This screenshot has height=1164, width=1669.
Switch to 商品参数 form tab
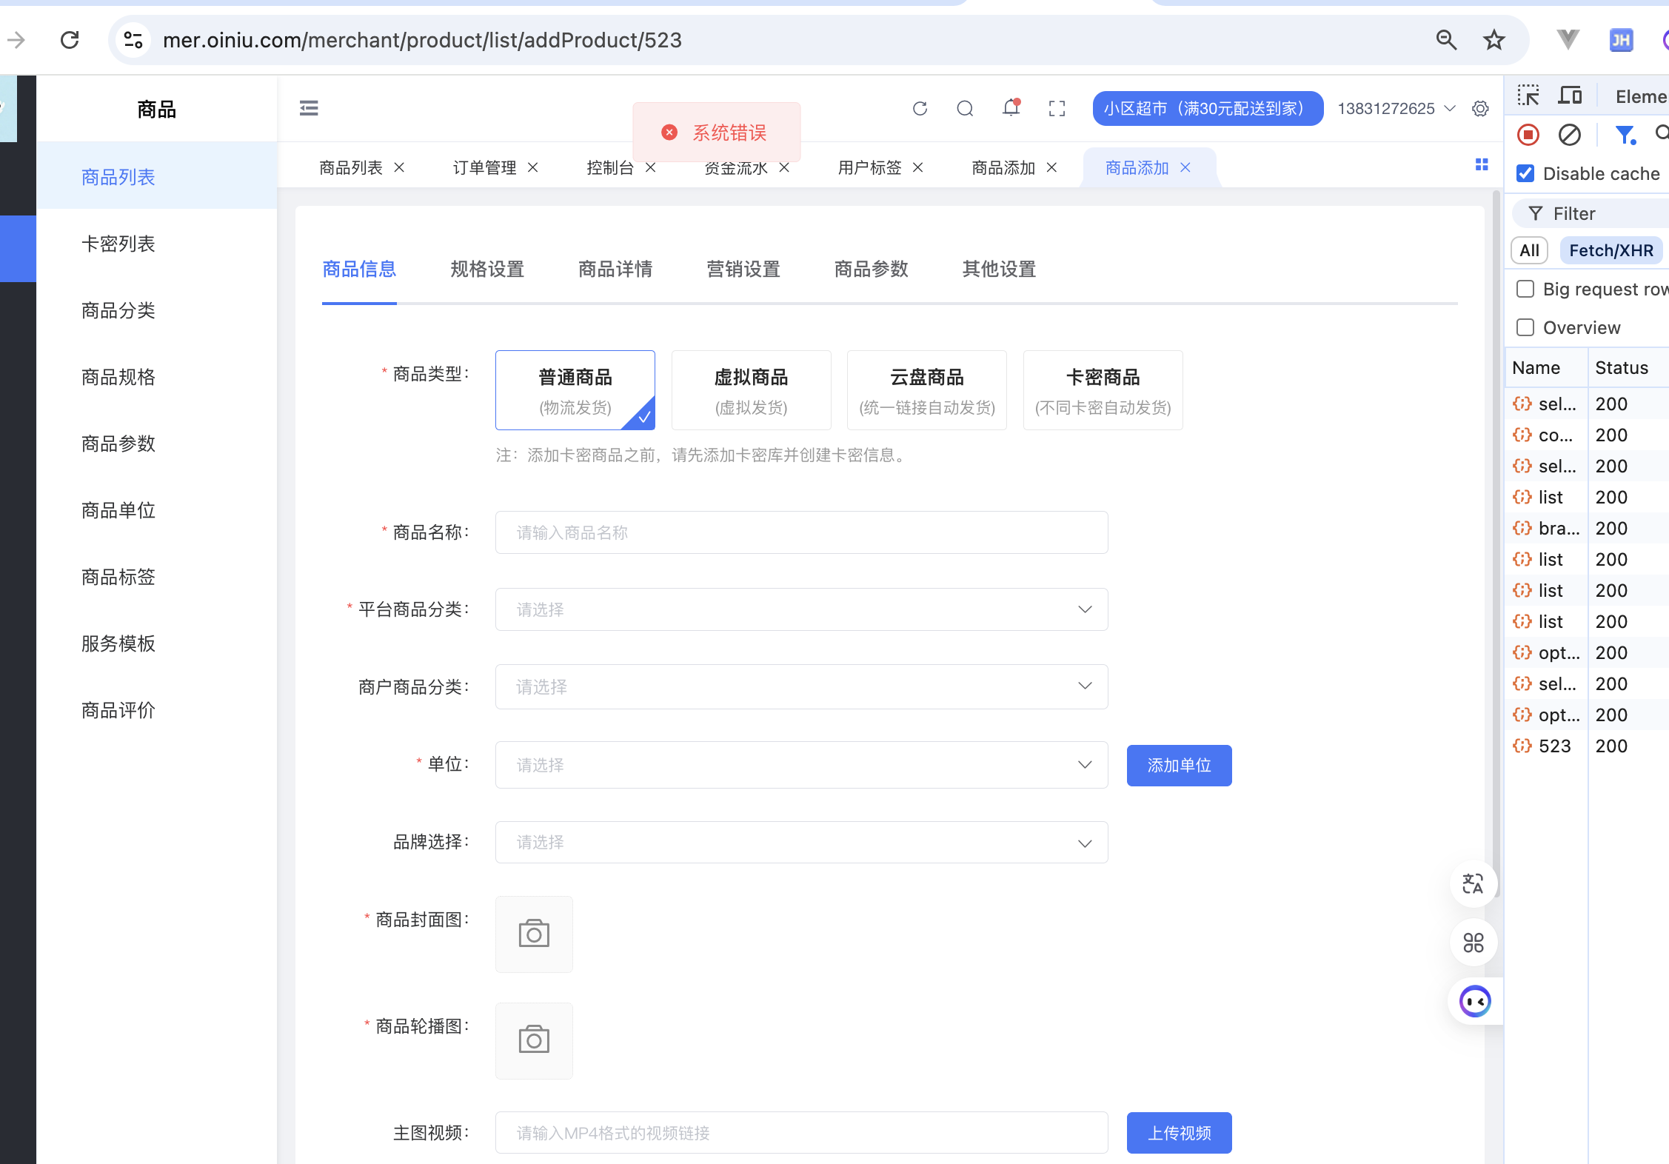click(x=872, y=269)
